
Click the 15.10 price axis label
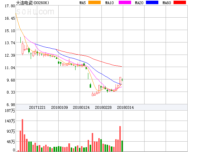[x=10, y=31]
